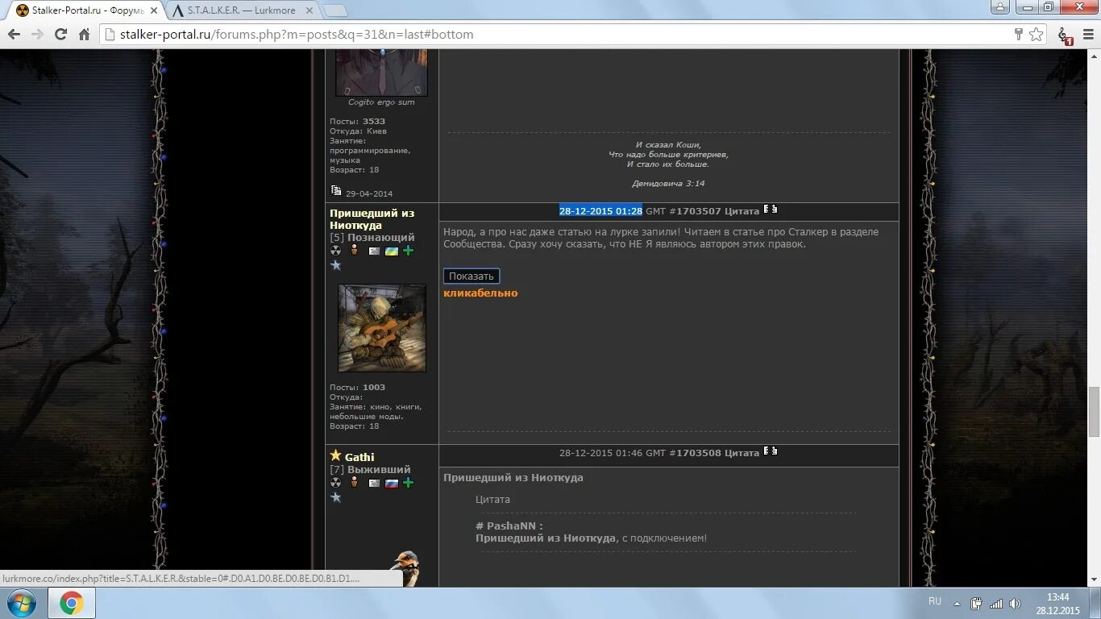1101x619 pixels.
Task: Click the user figure icon under Пришедший из Ниоткуда
Action: [354, 250]
